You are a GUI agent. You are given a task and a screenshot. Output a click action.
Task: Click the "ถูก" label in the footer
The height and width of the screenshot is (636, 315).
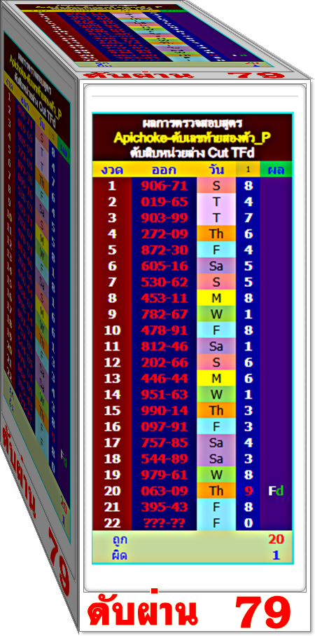tap(120, 539)
